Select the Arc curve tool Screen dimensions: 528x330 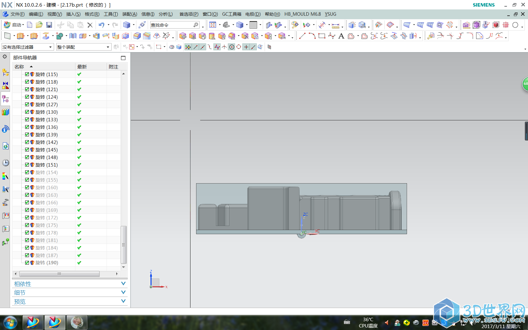312,36
